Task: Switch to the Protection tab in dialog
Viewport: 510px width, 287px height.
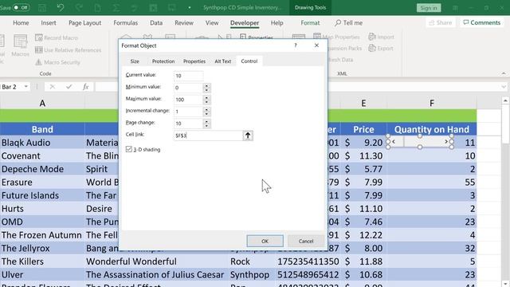Action: coord(163,61)
